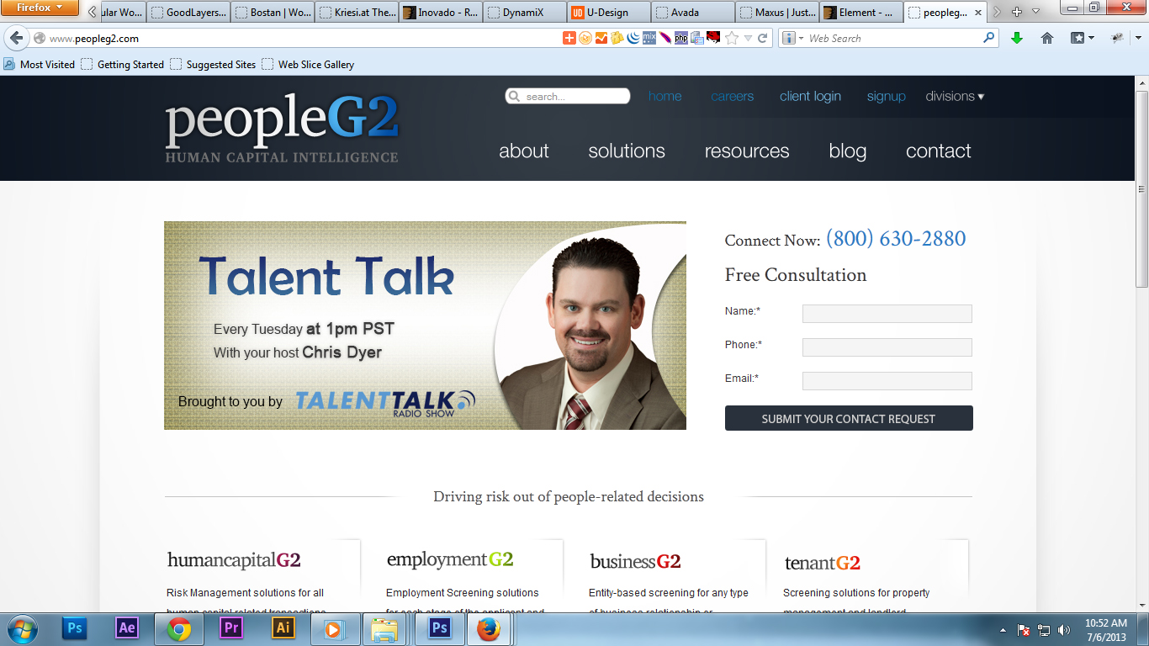Switch to the Bostan tab
The image size is (1149, 646).
[x=271, y=13]
